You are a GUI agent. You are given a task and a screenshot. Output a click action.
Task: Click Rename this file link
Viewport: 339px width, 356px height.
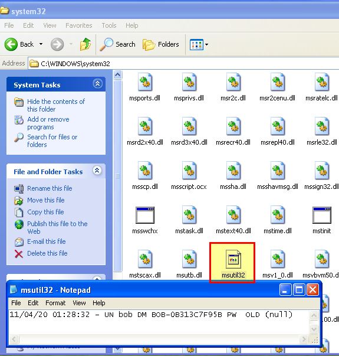click(x=50, y=188)
